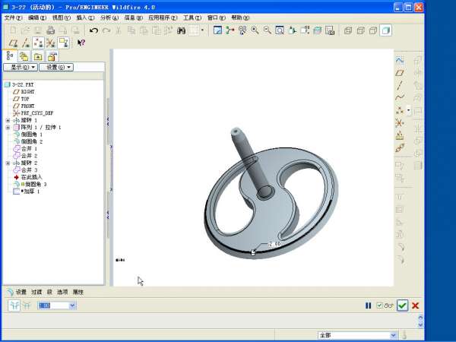Screen dimensions: 456x342
Task: Select the shaded display mode icon
Action: pyautogui.click(x=385, y=30)
